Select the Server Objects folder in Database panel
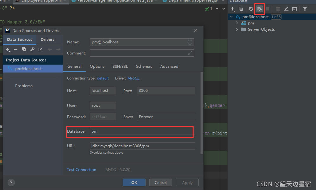This screenshot has width=316, height=190. pyautogui.click(x=261, y=29)
